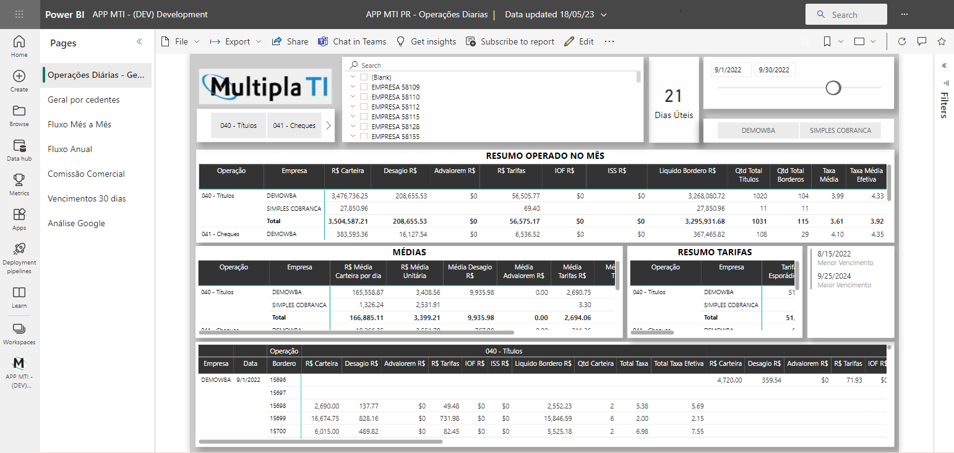Click the top Search box
This screenshot has height=453, width=954.
[x=846, y=14]
